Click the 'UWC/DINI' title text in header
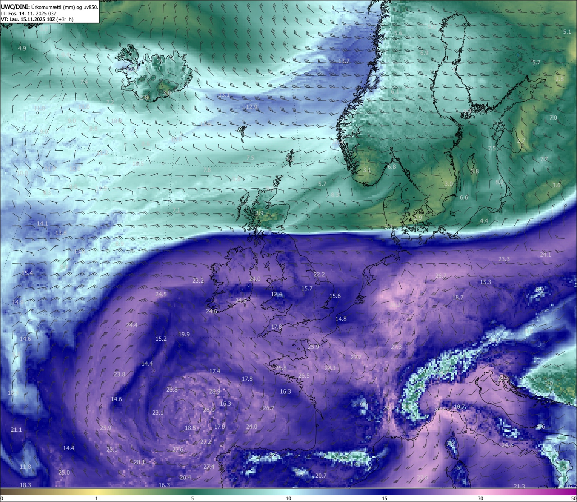The width and height of the screenshot is (577, 502). [x=15, y=7]
